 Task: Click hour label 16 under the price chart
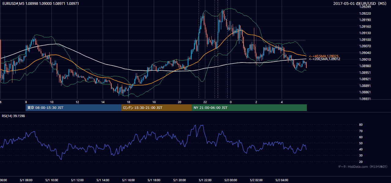click(128, 102)
